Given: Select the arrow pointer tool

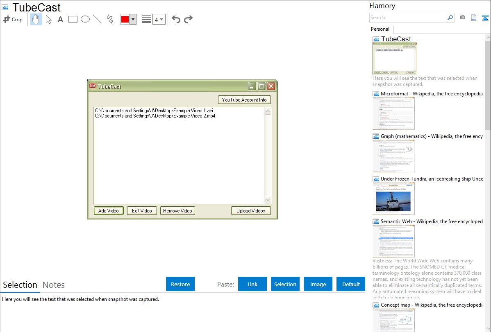Looking at the screenshot, I should tap(48, 19).
